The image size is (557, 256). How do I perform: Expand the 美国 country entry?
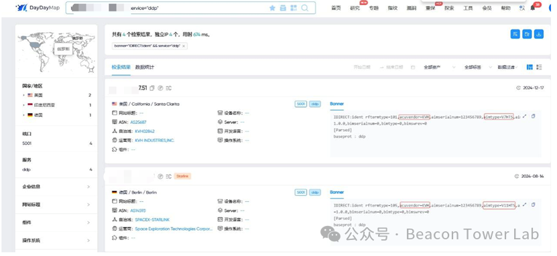coord(23,95)
